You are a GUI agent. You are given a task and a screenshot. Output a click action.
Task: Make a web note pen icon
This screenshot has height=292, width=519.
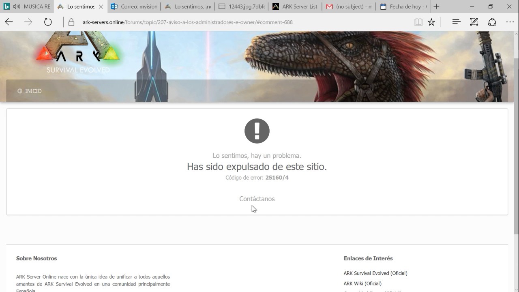point(474,22)
